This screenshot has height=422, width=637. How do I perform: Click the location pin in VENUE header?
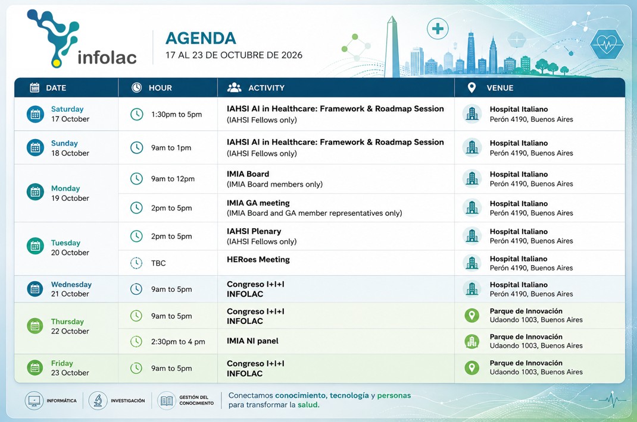[471, 87]
